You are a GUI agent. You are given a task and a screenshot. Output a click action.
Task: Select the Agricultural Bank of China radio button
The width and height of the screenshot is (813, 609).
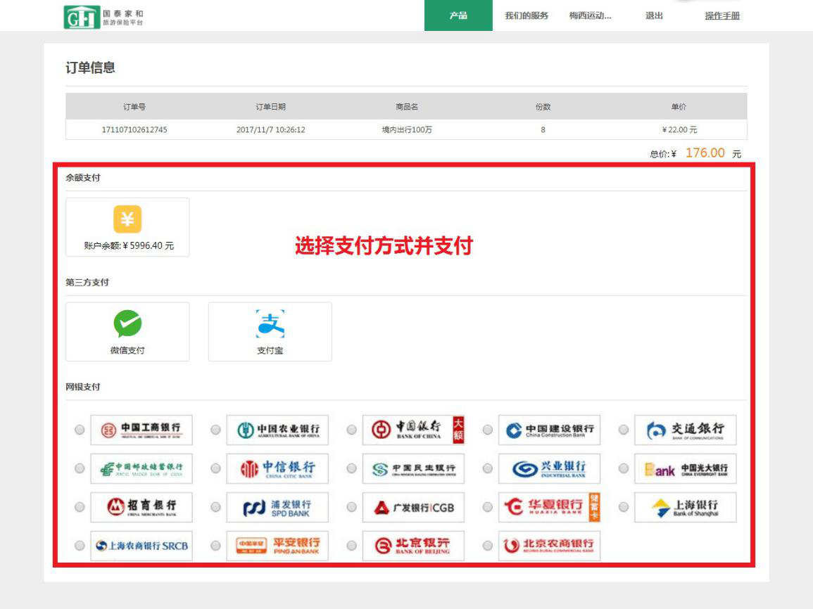tap(215, 430)
